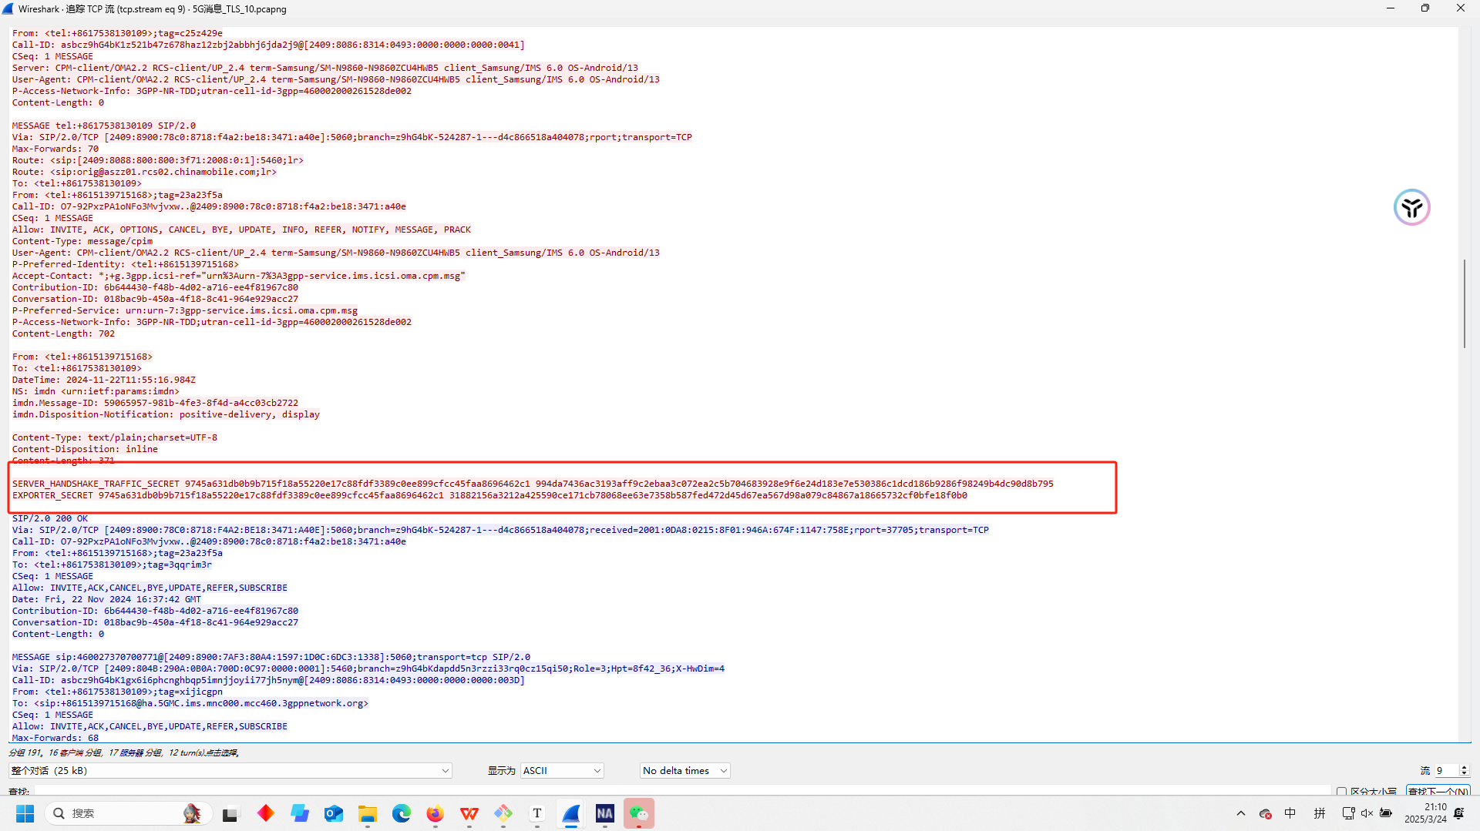Enable the 区分大小写 case-sensitive checkbox
The image size is (1480, 831).
[1341, 791]
